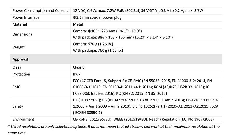Select the coaxial power plug value
This screenshot has width=233, height=140.
(x=97, y=17)
